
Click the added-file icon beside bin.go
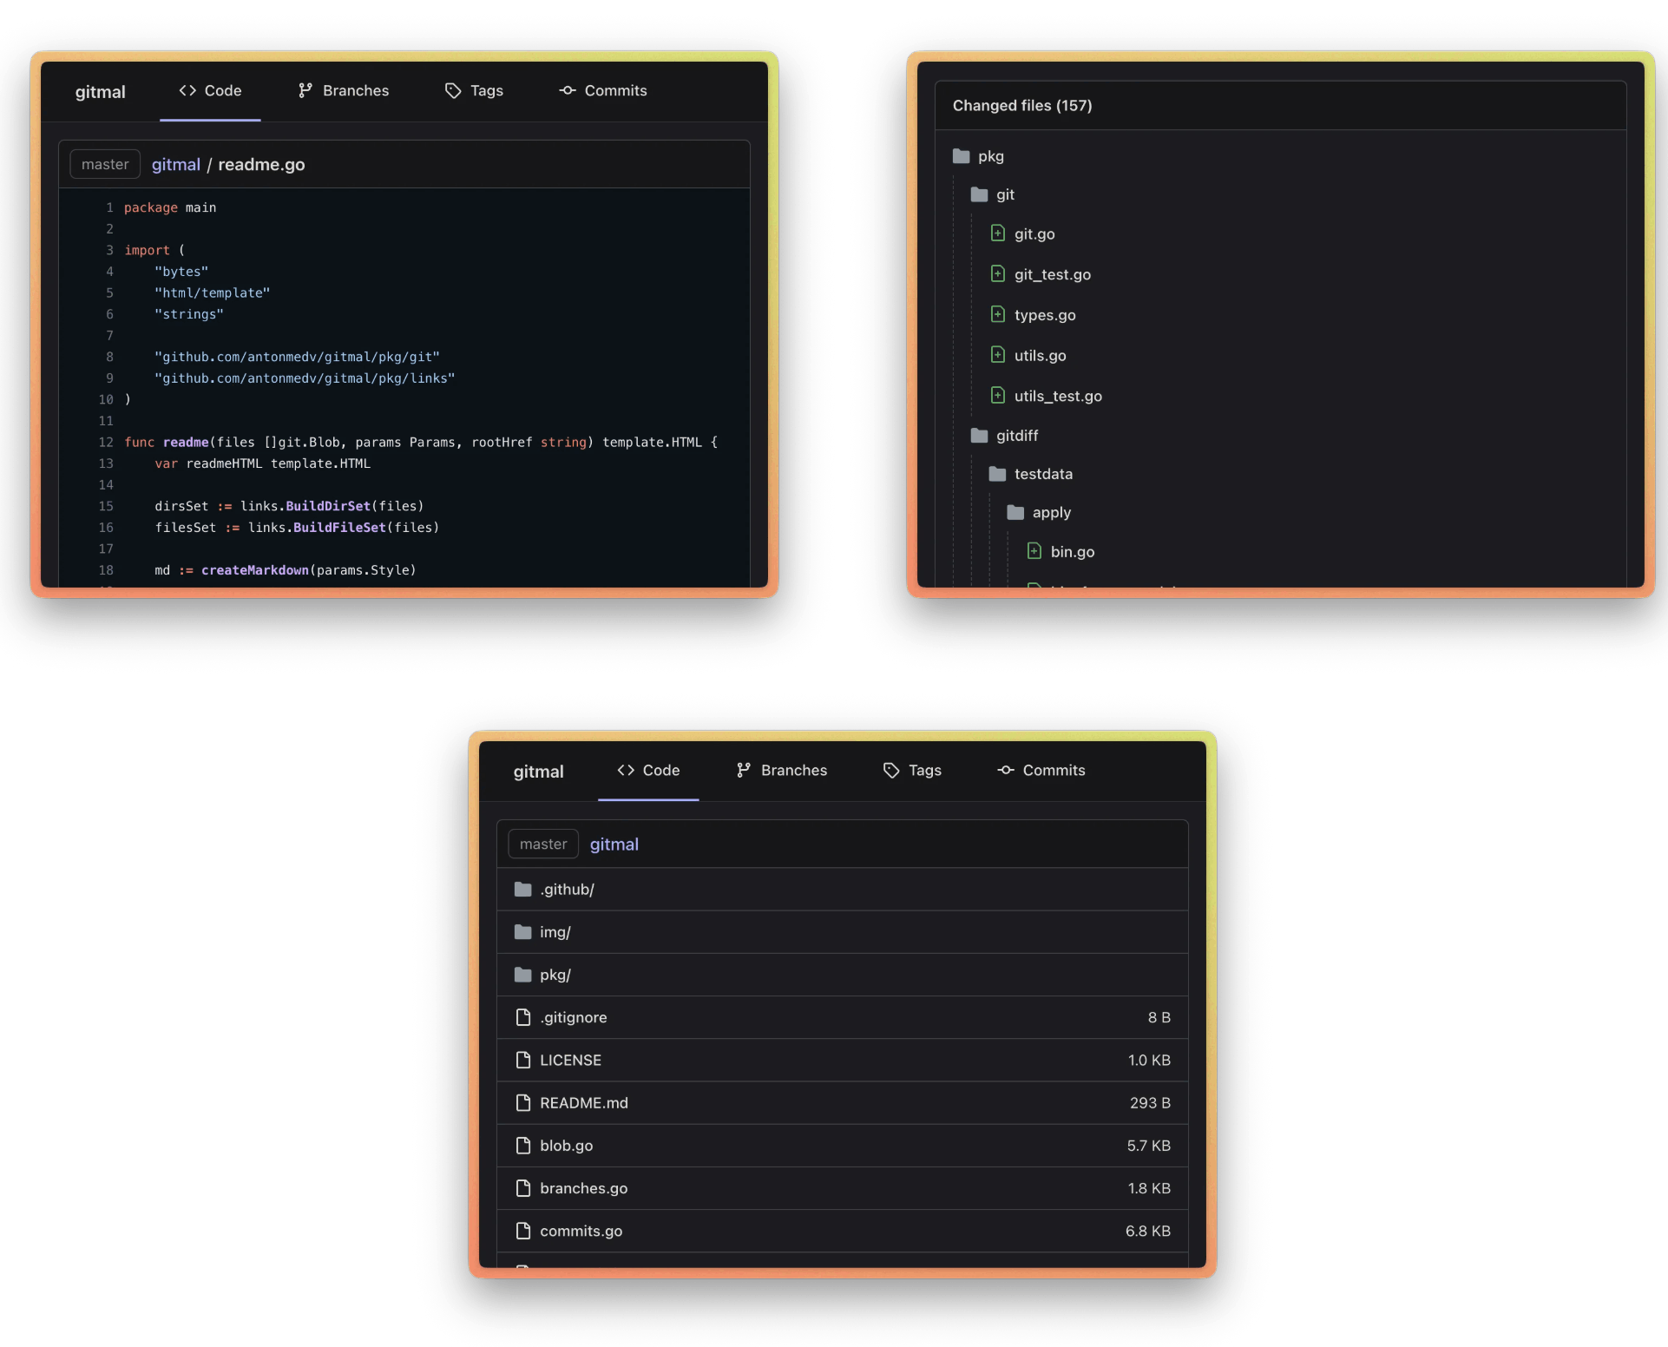point(1034,551)
